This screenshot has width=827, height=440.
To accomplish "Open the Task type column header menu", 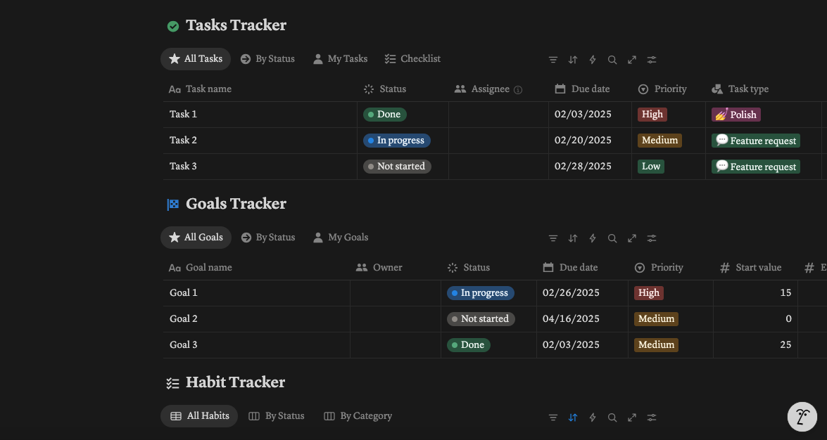I will [x=740, y=89].
